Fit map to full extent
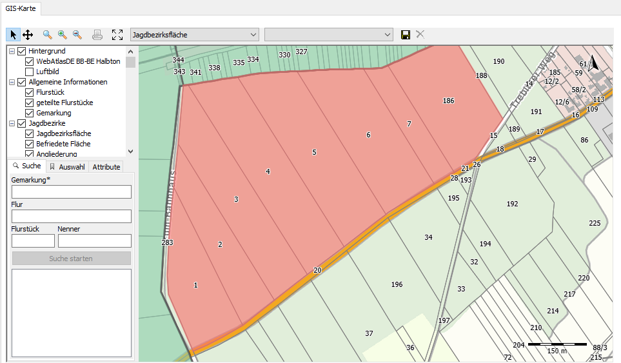621x363 pixels. (117, 35)
